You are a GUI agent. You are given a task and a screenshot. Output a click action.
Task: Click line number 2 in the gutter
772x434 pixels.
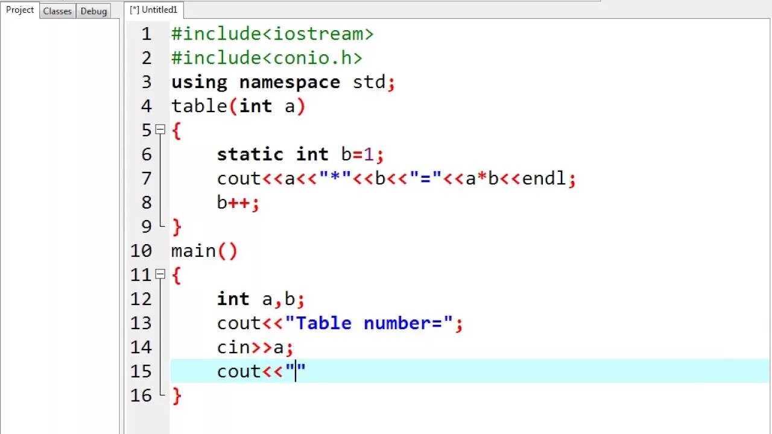tap(147, 58)
